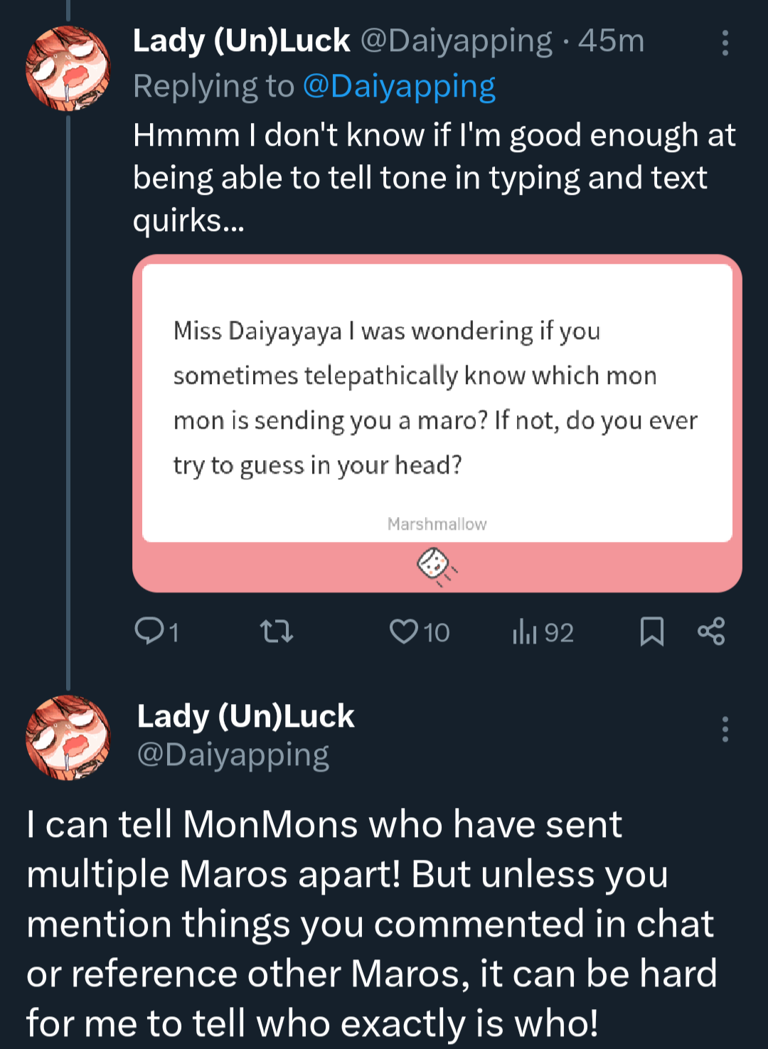Image resolution: width=768 pixels, height=1049 pixels.
Task: Tap the profile avatar on the top tweet
Action: click(x=68, y=68)
